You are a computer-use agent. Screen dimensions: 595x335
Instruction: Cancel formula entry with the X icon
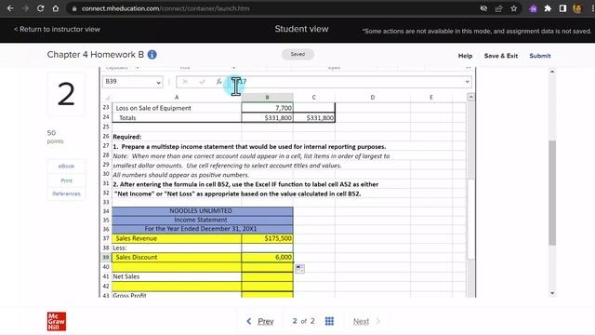coord(185,82)
